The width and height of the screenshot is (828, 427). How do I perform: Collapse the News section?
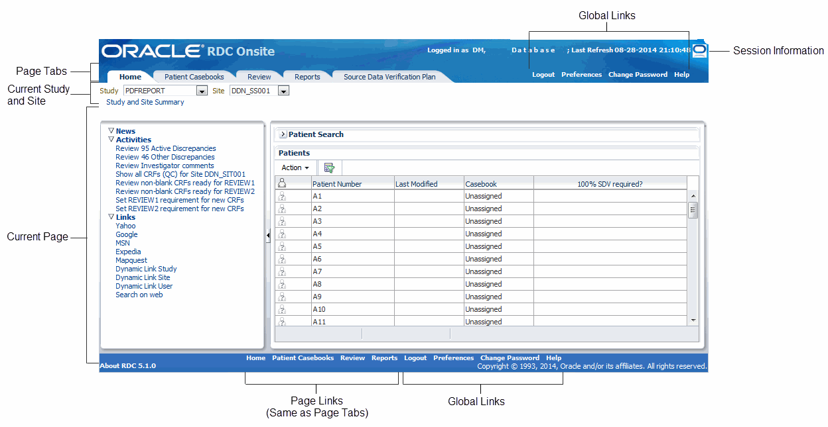point(111,130)
